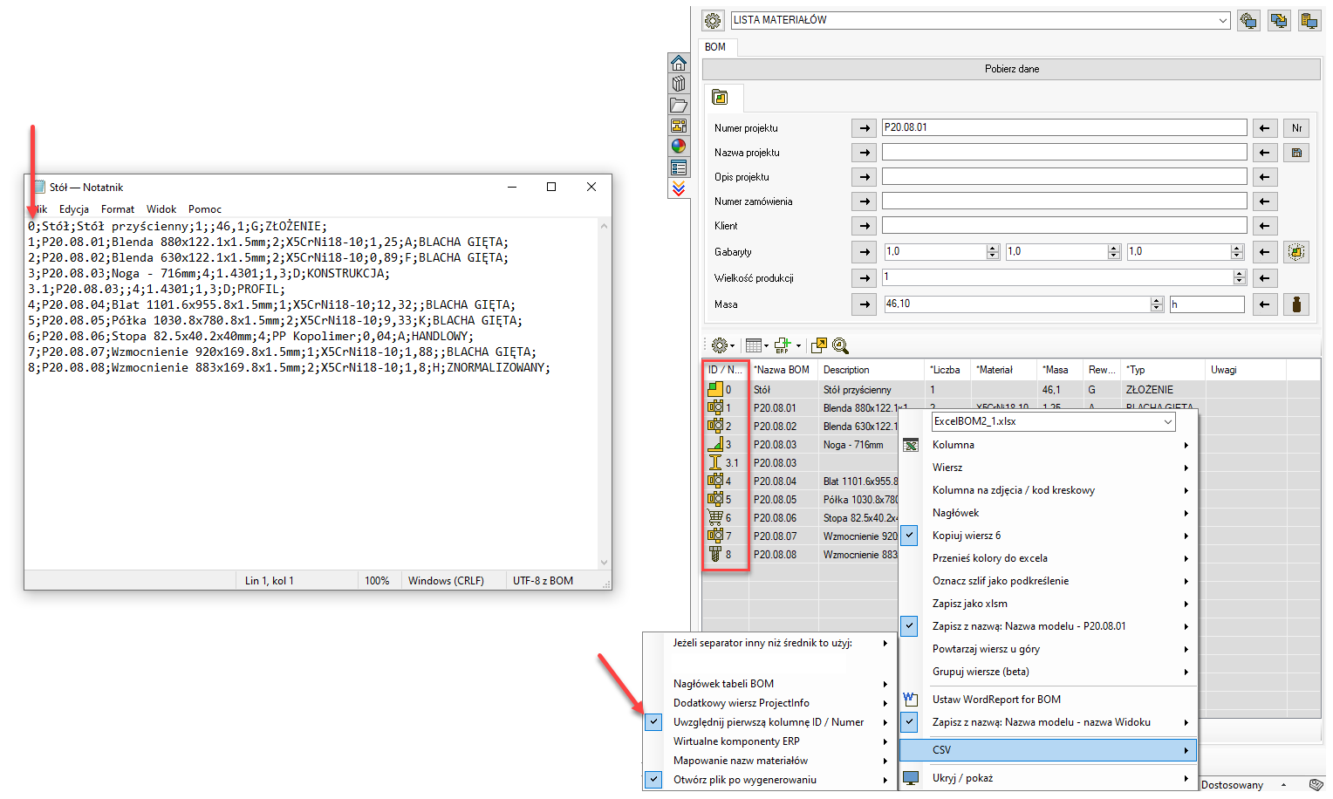Click the home icon in the sidebar
1333x799 pixels.
[679, 63]
